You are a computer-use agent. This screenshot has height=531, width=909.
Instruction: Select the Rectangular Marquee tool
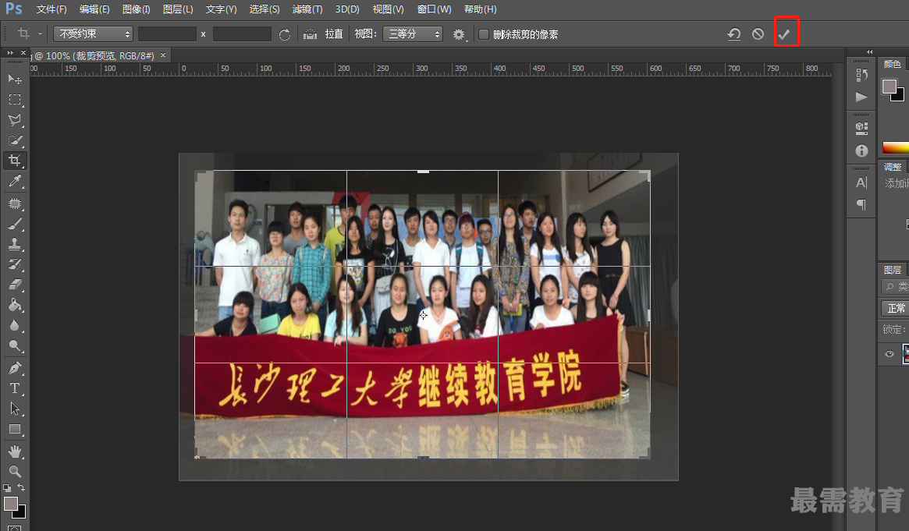(x=15, y=100)
